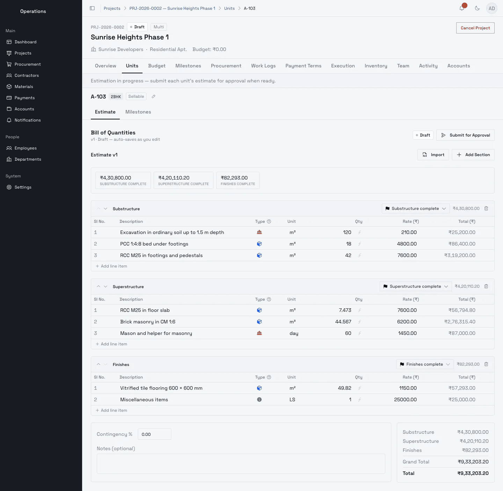Click the type icon for Excavation row
Viewport: 503px width, 491px height.
tap(259, 232)
